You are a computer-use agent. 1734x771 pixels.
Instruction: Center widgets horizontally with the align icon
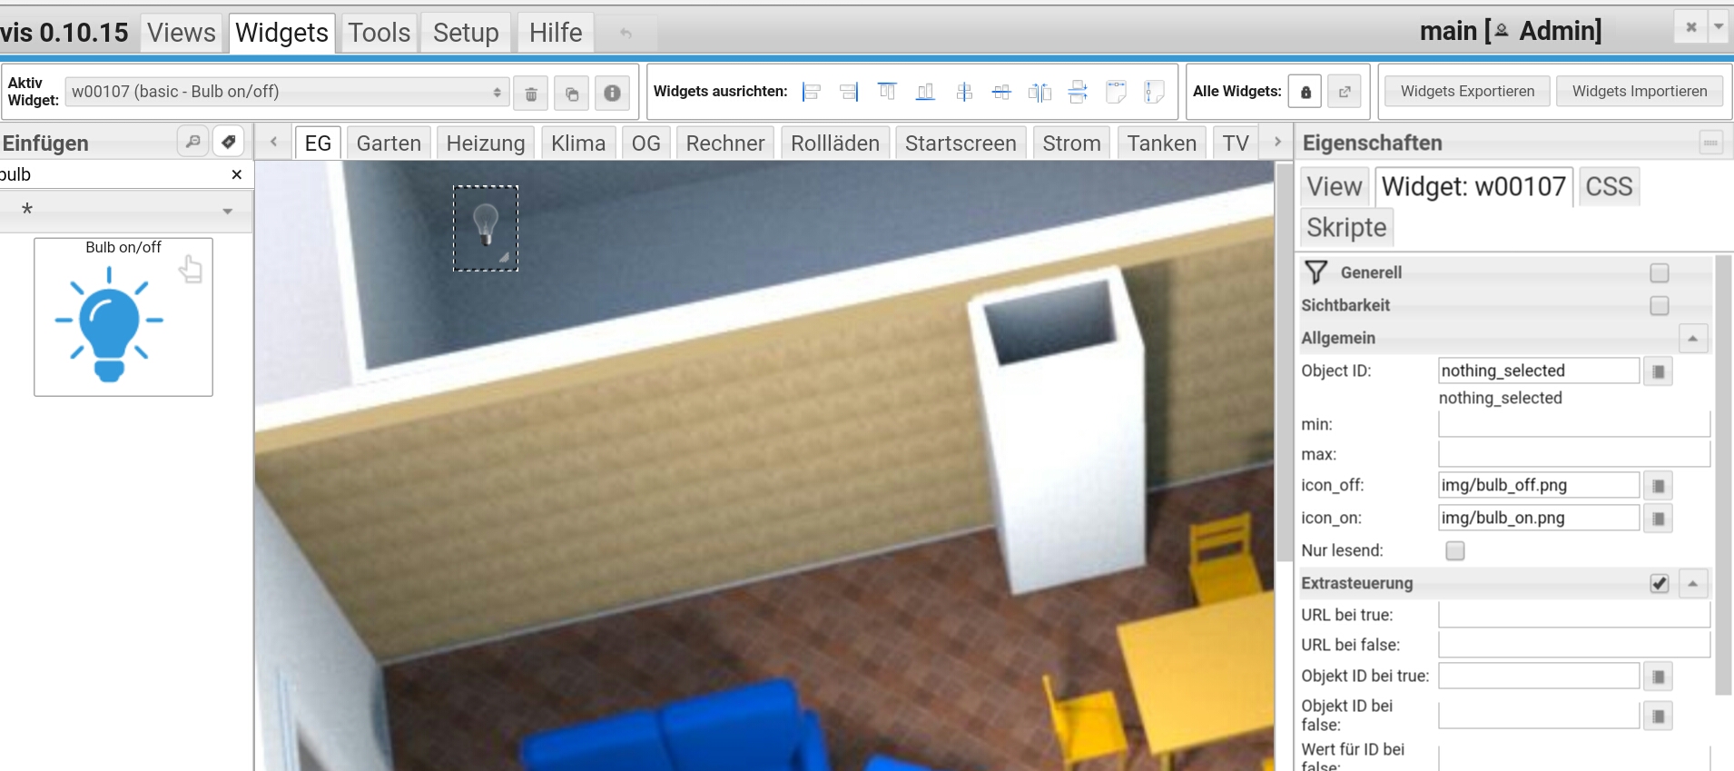click(964, 92)
